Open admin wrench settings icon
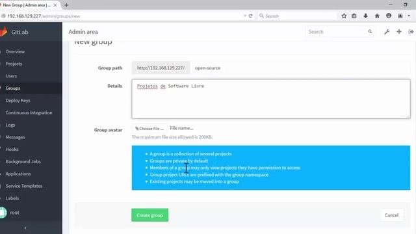 (387, 32)
